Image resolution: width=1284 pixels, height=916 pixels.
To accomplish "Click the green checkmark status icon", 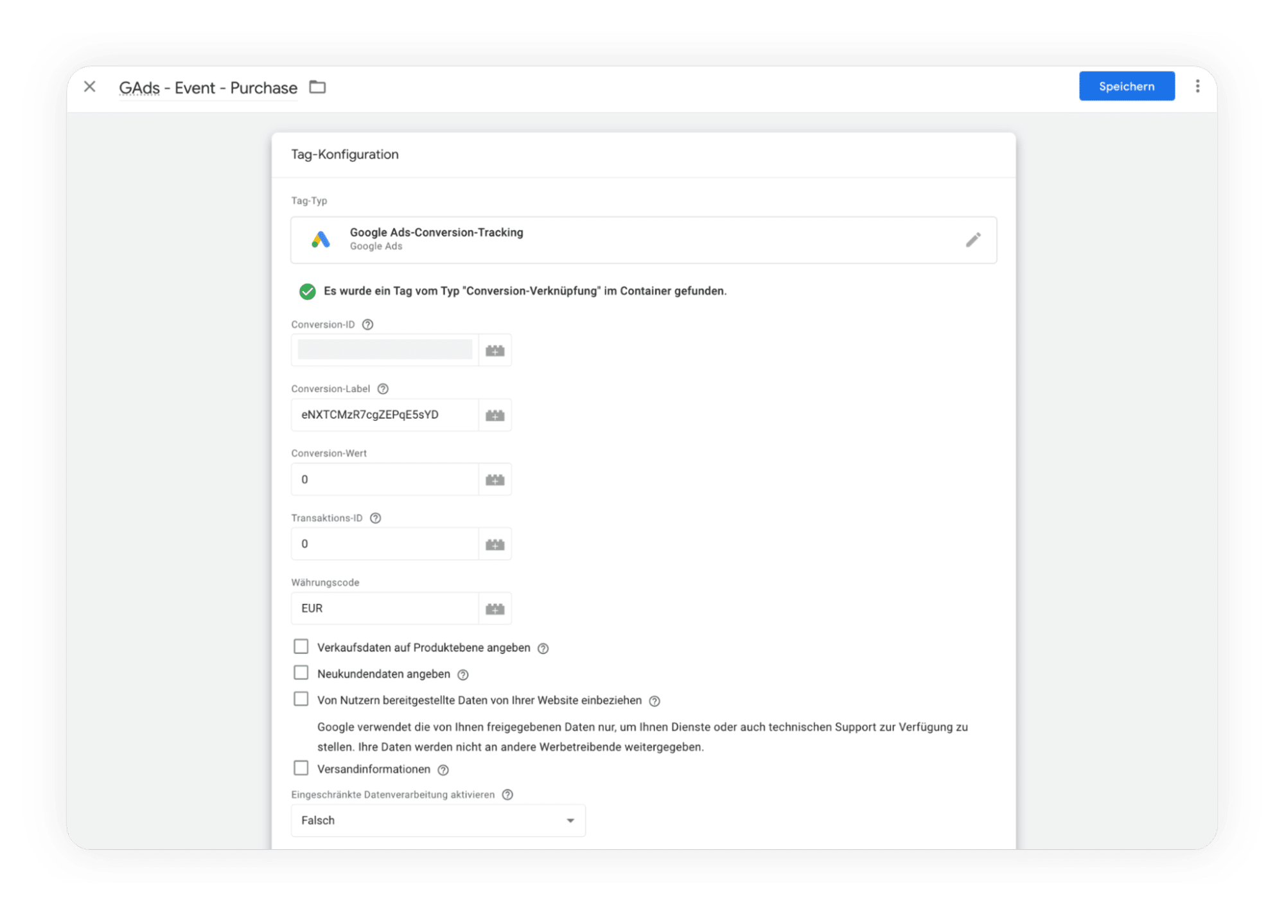I will (308, 292).
